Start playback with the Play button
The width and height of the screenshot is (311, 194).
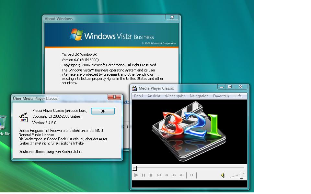pyautogui.click(x=136, y=175)
